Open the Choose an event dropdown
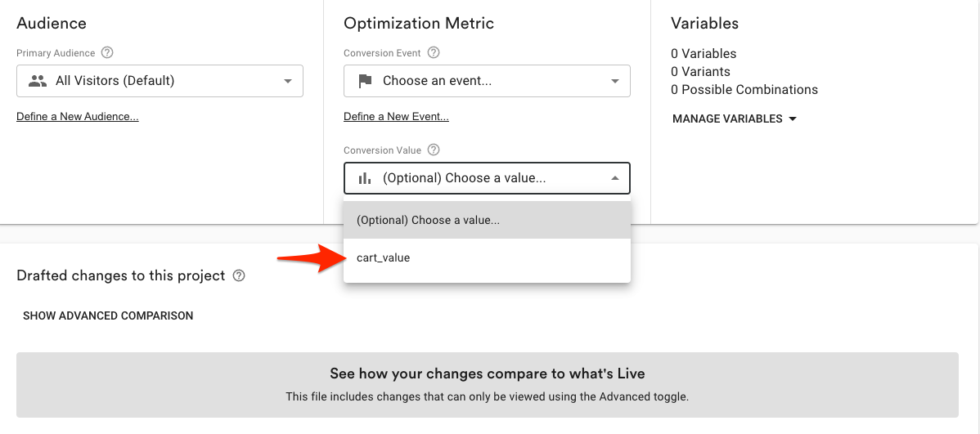The height and width of the screenshot is (434, 980). click(x=487, y=81)
